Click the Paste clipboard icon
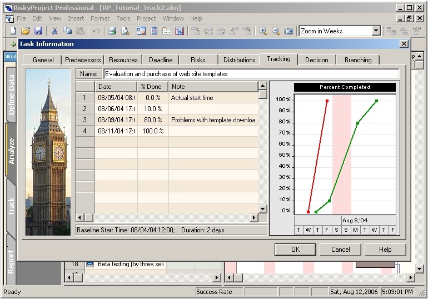Image resolution: width=428 pixels, height=299 pixels. [x=79, y=31]
